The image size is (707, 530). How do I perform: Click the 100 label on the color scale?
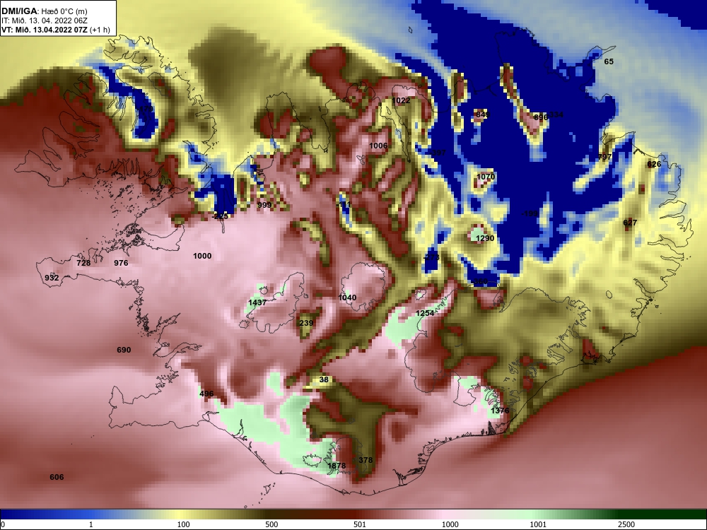click(184, 524)
